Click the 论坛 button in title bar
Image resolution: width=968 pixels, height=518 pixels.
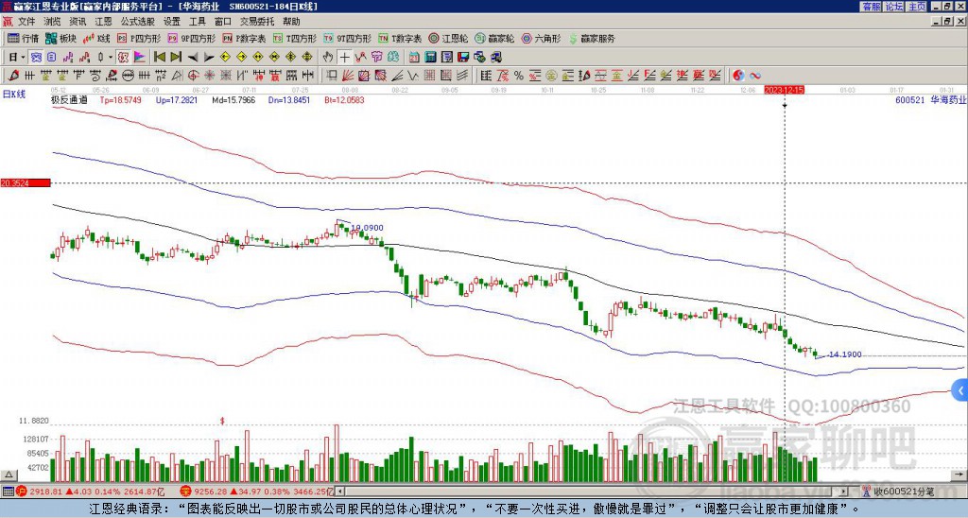point(893,7)
